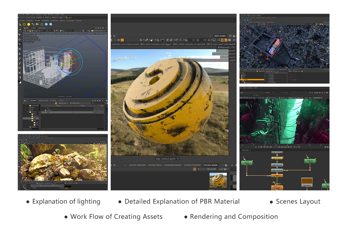Click the 'spot' item in the top path bar
The image size is (347, 229).
coord(70,17)
